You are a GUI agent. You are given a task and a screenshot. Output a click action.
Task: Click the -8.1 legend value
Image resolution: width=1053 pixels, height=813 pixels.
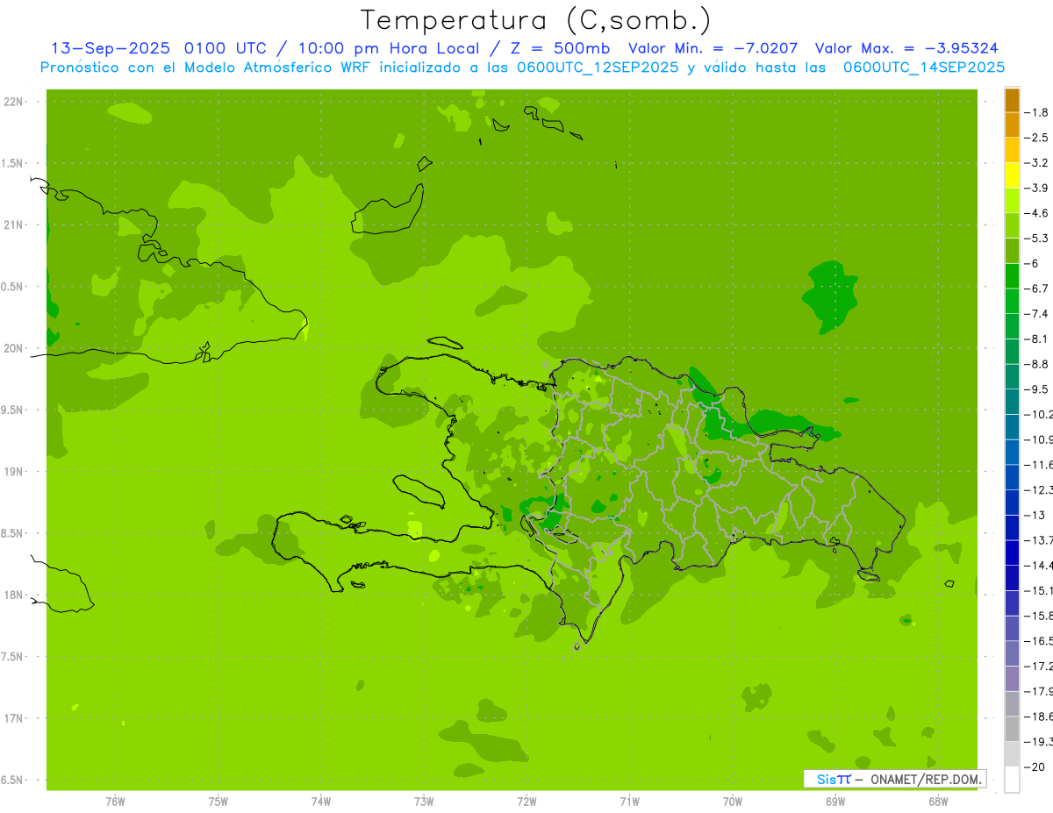(1037, 339)
